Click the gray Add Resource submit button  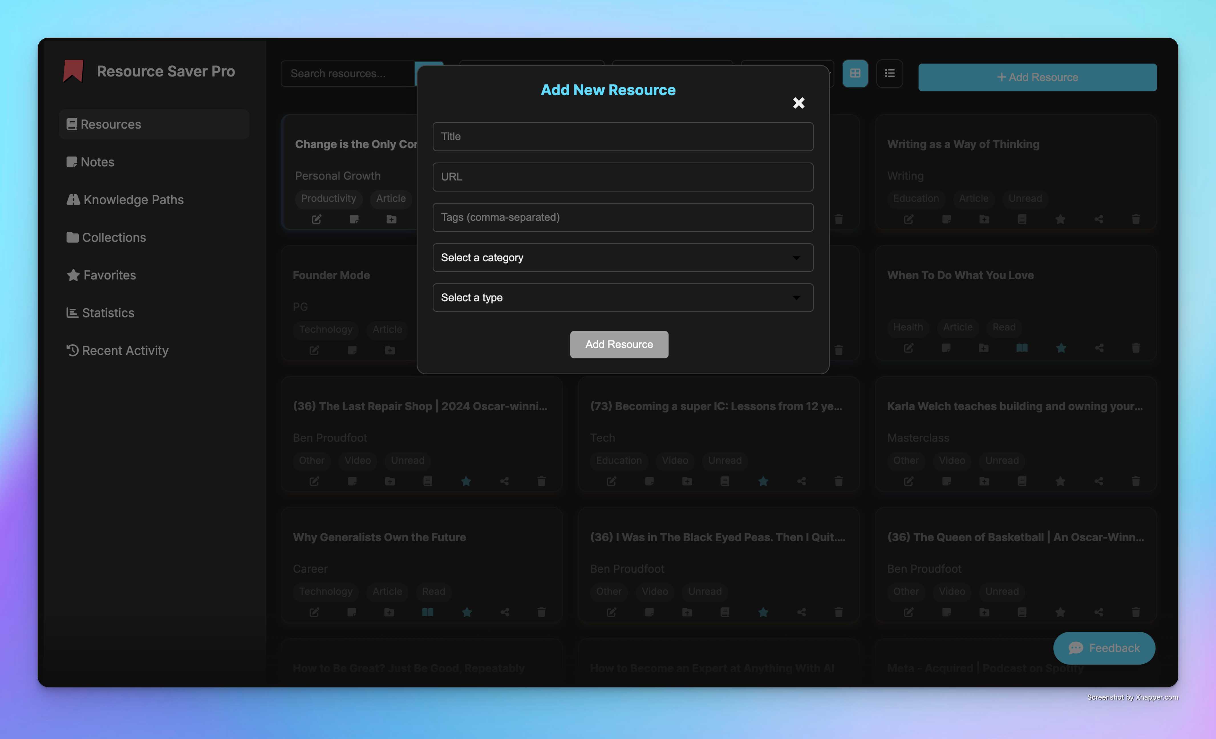(619, 344)
